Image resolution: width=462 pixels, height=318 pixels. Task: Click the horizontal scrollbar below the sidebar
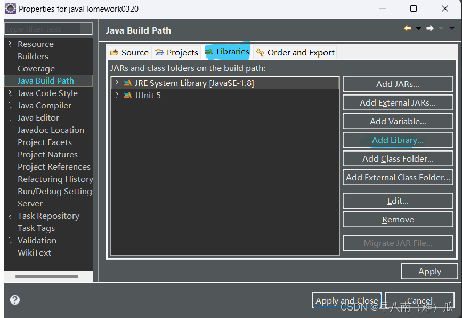tap(48, 276)
